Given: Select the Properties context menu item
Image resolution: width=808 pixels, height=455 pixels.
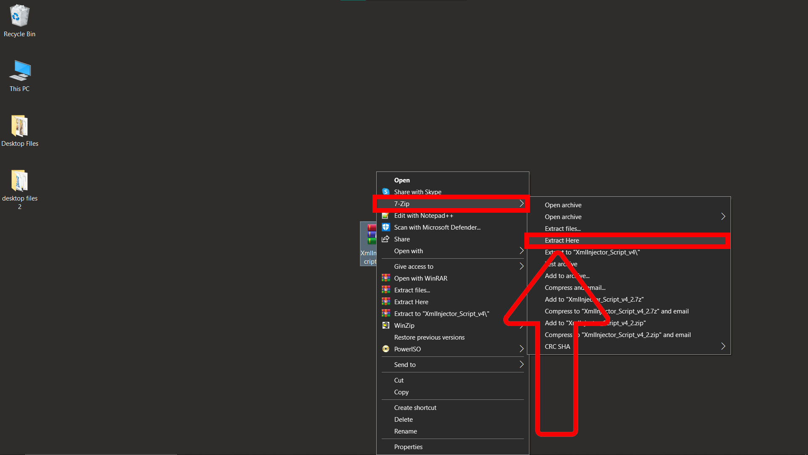Looking at the screenshot, I should (x=408, y=446).
